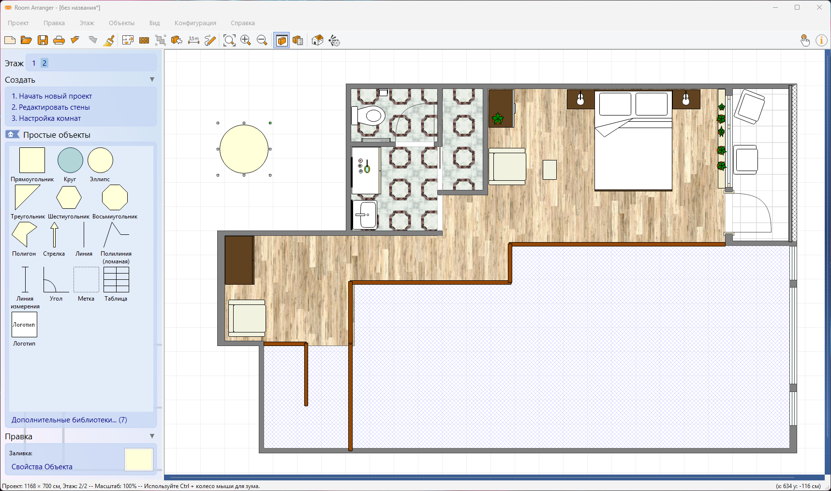Switch to floor 2 tab

(x=45, y=63)
